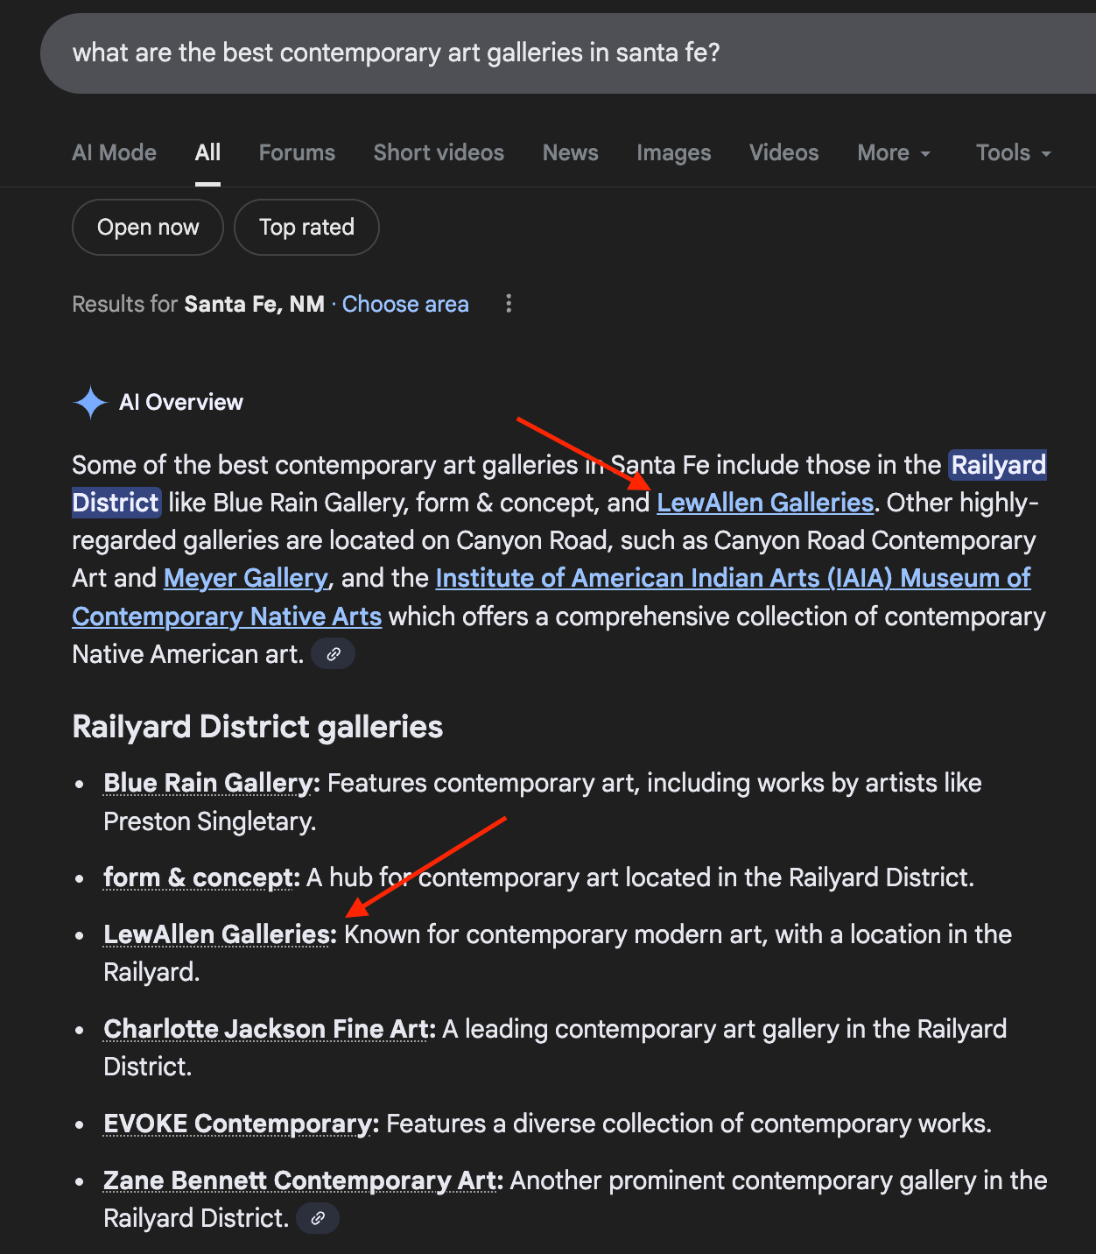Screen dimensions: 1096x1254
Task: Expand the Tools dropdown
Action: [1013, 153]
